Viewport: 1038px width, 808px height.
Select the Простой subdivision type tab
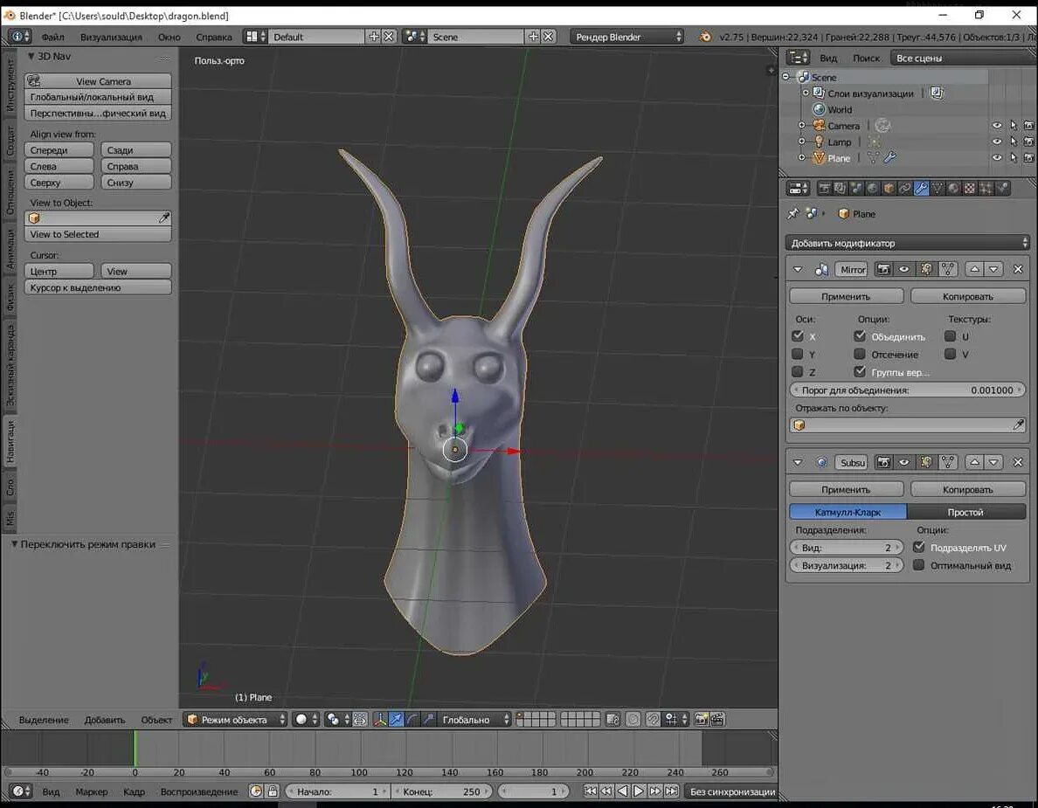(x=965, y=512)
